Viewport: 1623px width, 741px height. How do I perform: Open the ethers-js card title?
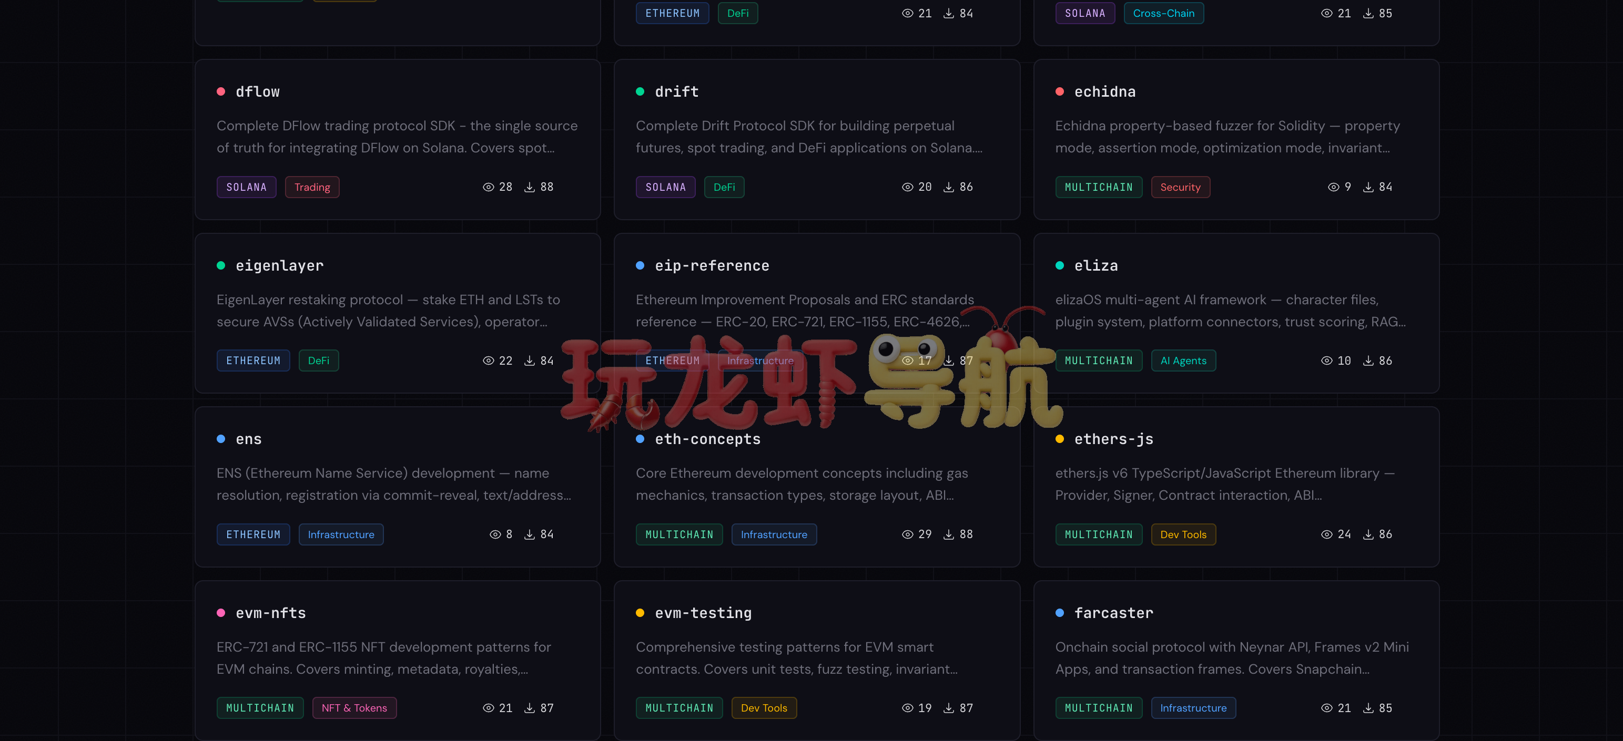point(1113,439)
